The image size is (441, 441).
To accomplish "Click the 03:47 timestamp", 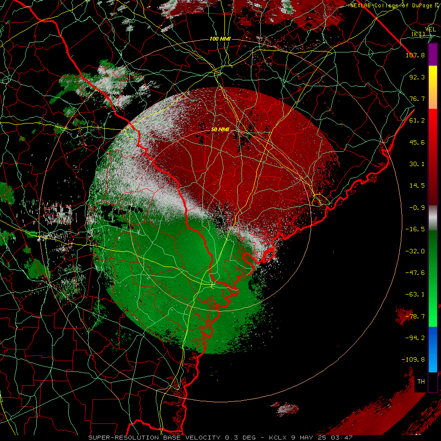I will point(342,438).
